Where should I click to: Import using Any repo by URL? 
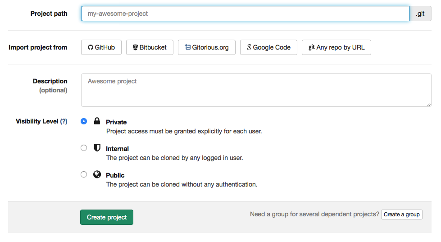(336, 47)
